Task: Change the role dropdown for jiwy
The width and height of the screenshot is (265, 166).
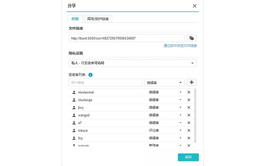Action: [x=165, y=108]
